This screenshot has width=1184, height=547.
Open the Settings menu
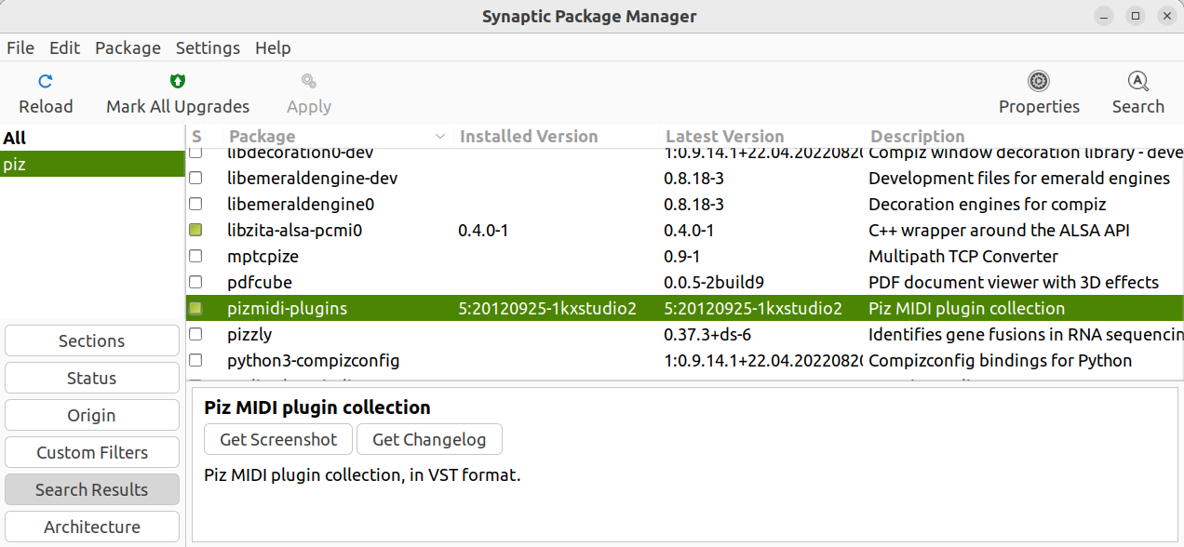pos(208,47)
